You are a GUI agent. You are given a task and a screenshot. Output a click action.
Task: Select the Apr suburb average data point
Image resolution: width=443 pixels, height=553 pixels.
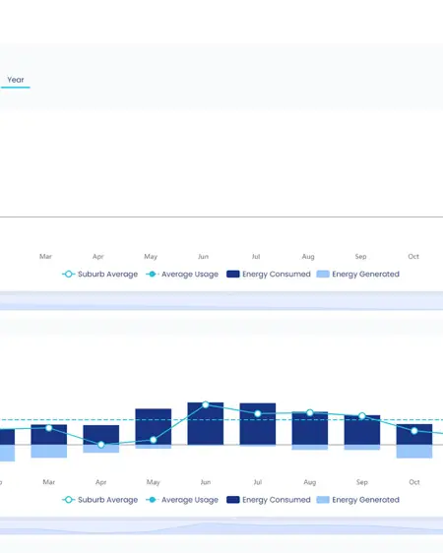[x=101, y=445]
